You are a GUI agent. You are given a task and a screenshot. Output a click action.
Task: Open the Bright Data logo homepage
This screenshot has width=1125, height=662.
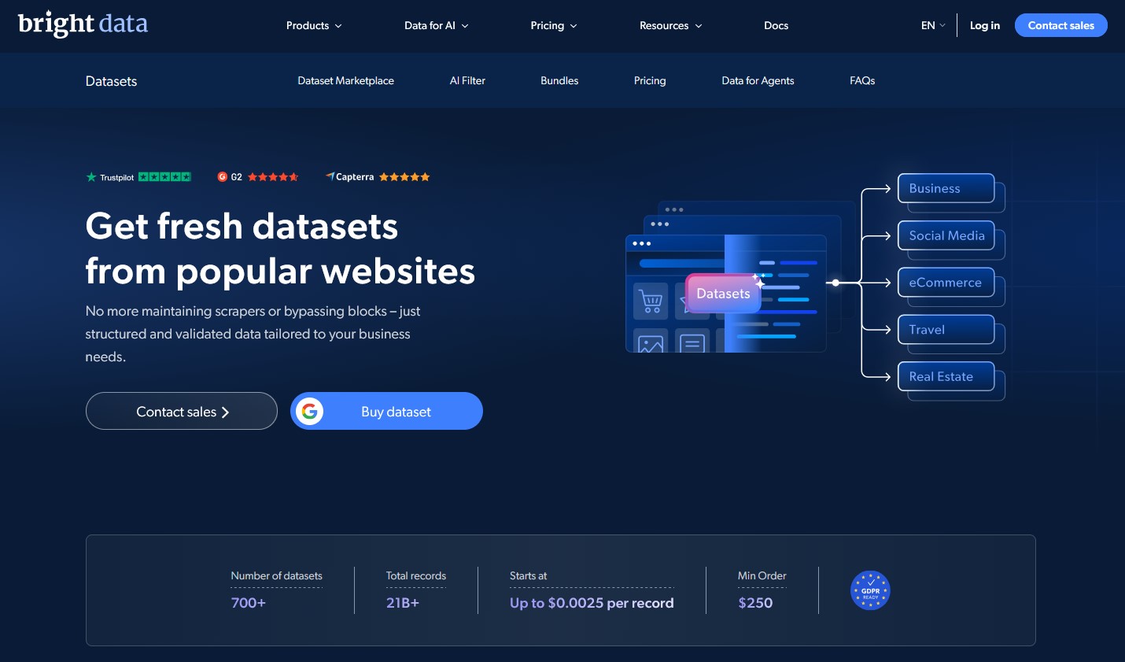(83, 24)
